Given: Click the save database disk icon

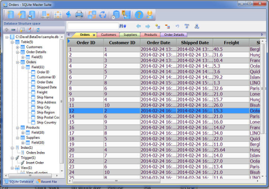Looking at the screenshot, I should [32, 15].
